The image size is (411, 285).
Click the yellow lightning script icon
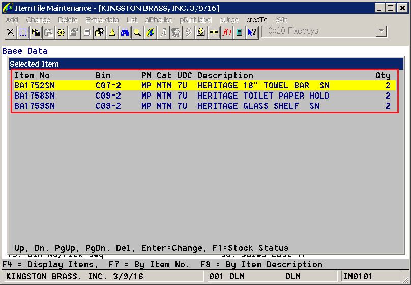(201, 32)
